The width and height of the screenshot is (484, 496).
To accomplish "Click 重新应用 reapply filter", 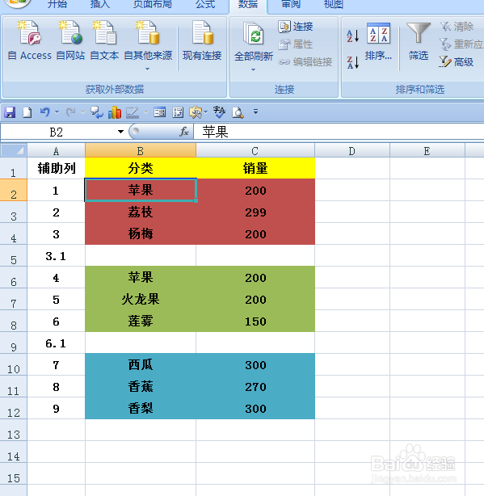I will (461, 44).
